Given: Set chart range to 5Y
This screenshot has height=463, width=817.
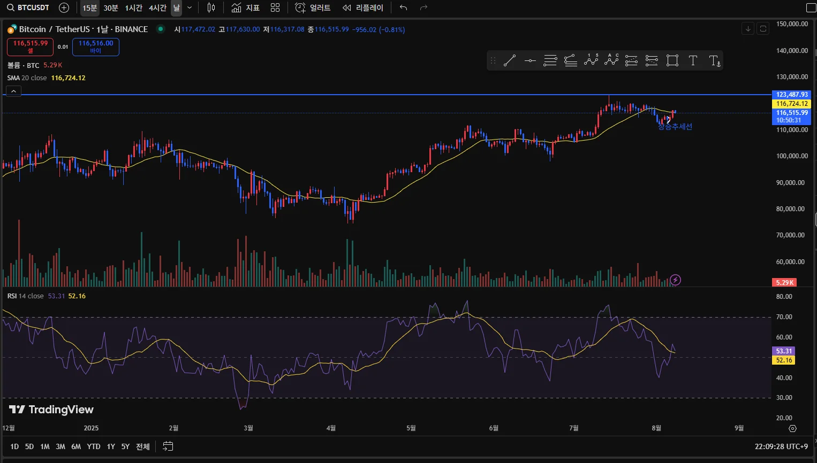Looking at the screenshot, I should coord(125,446).
